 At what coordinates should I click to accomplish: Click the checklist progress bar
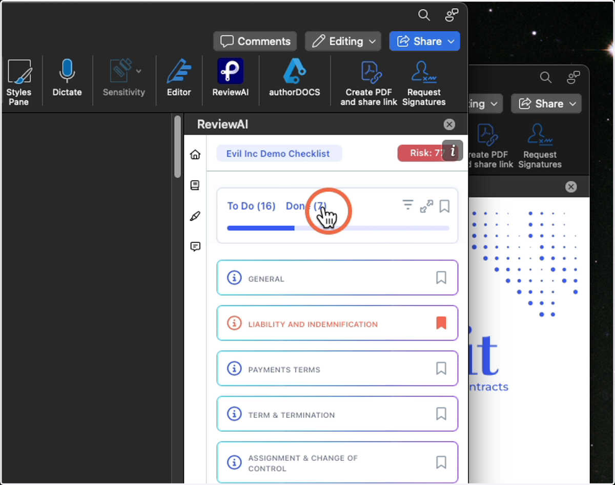[338, 228]
